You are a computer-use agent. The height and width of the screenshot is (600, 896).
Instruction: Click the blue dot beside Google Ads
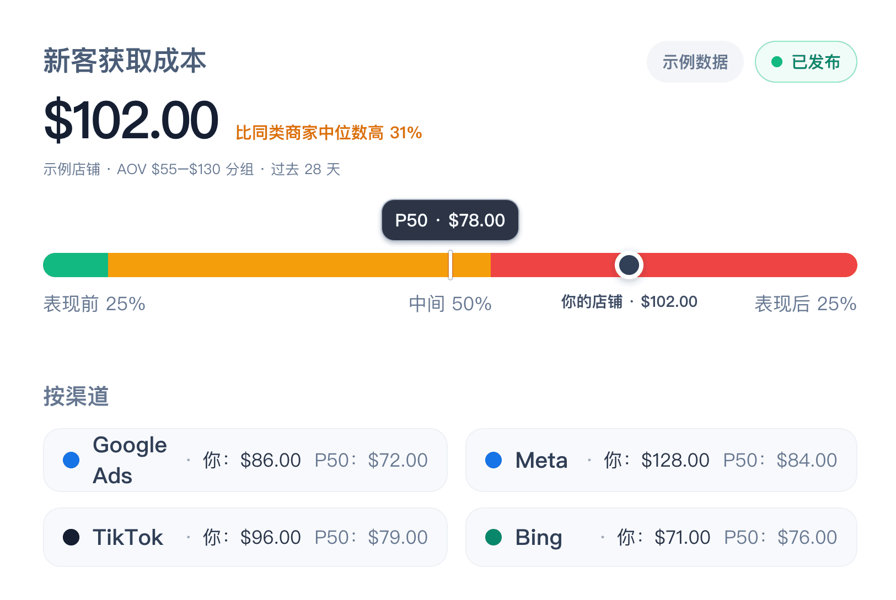click(x=71, y=460)
